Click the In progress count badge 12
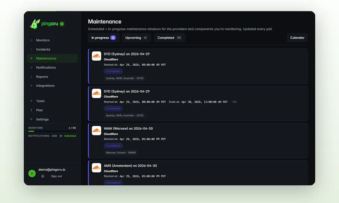 tap(113, 38)
